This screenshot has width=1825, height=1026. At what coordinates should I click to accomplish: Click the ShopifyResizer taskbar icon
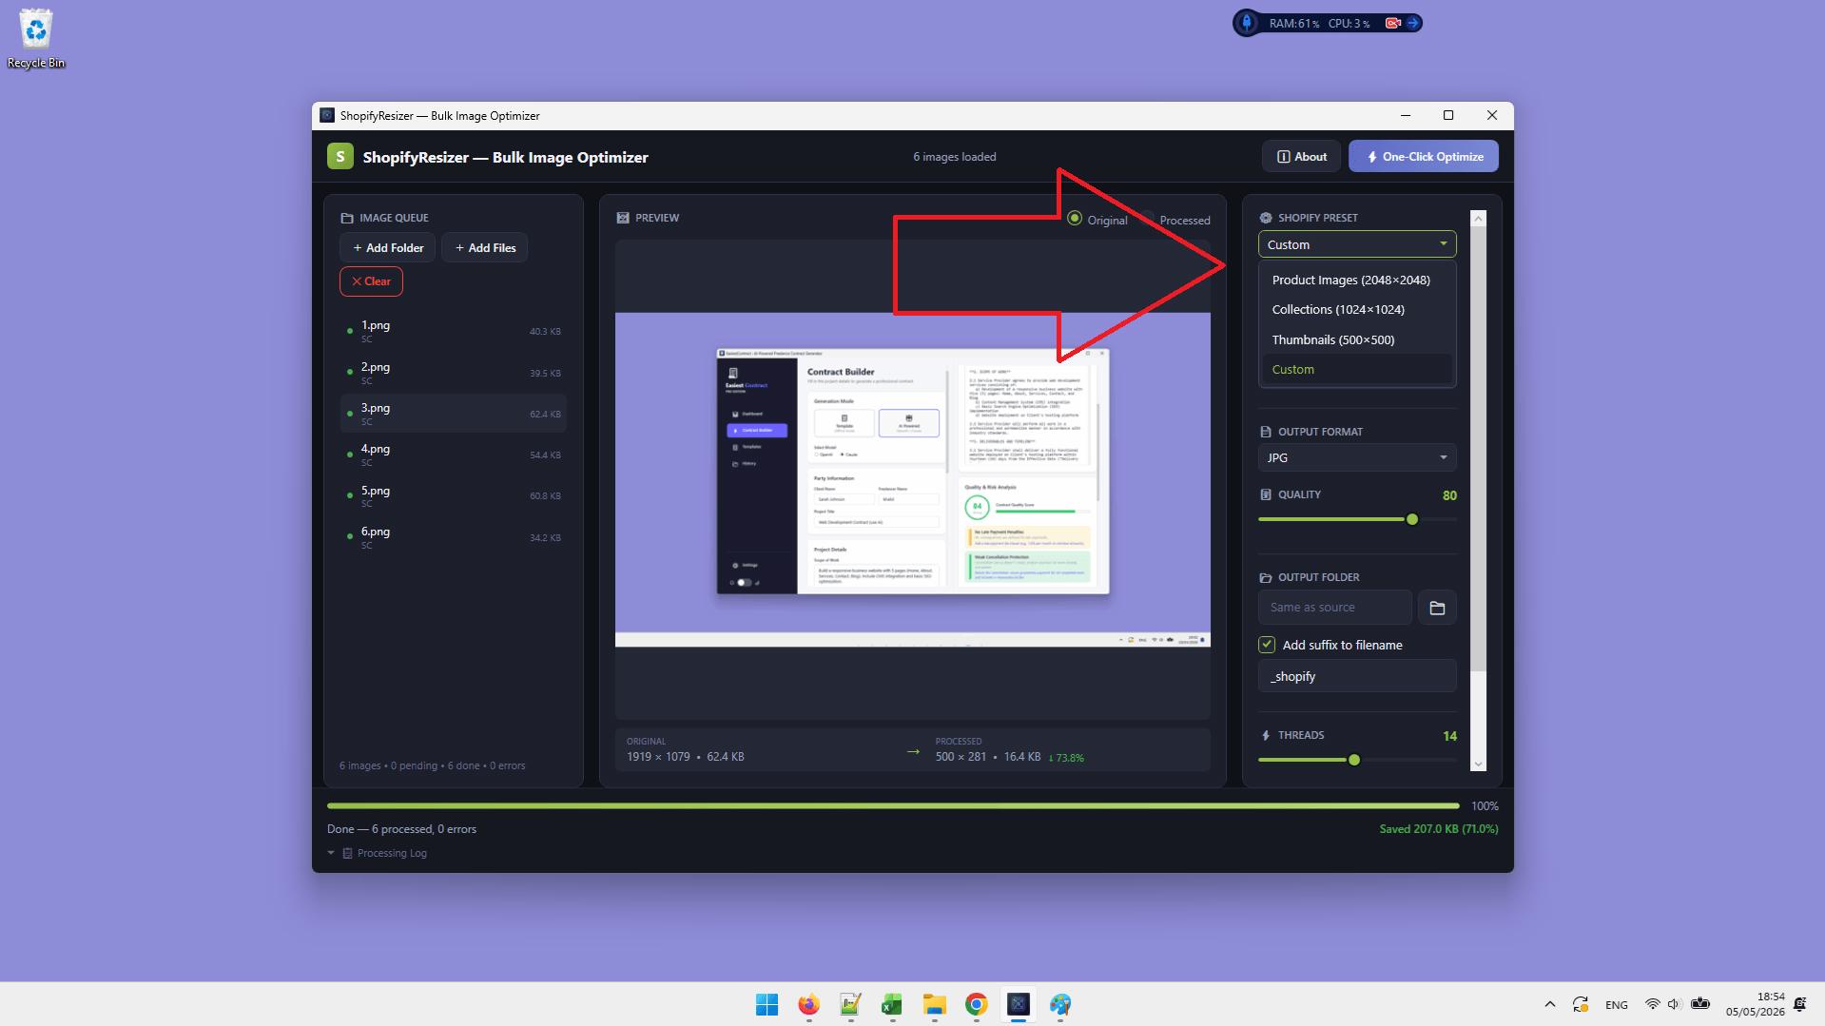click(1018, 1004)
